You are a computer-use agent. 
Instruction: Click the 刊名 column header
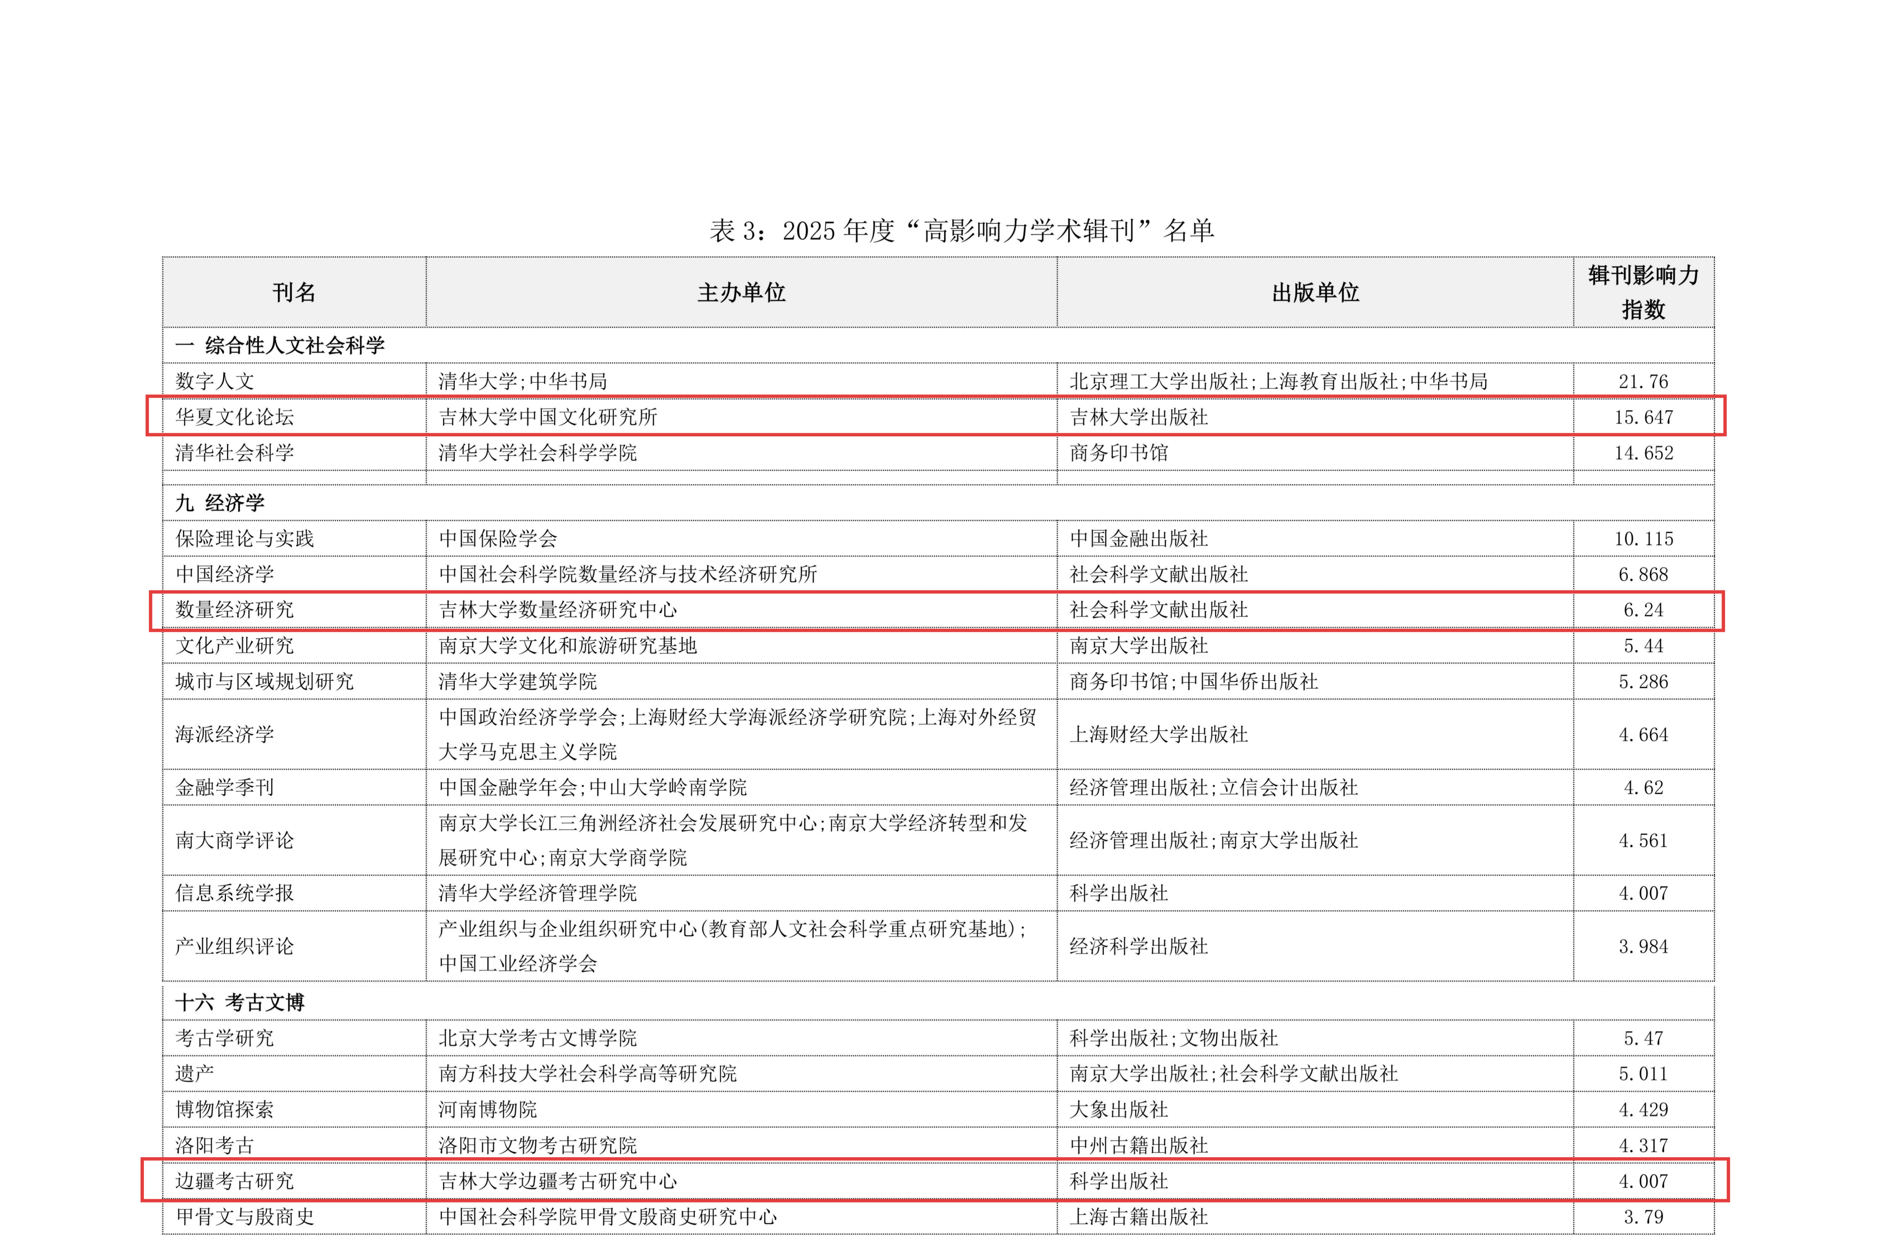click(294, 292)
